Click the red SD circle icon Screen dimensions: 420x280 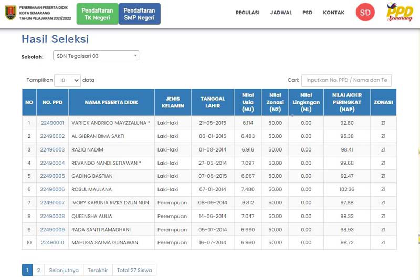click(365, 13)
